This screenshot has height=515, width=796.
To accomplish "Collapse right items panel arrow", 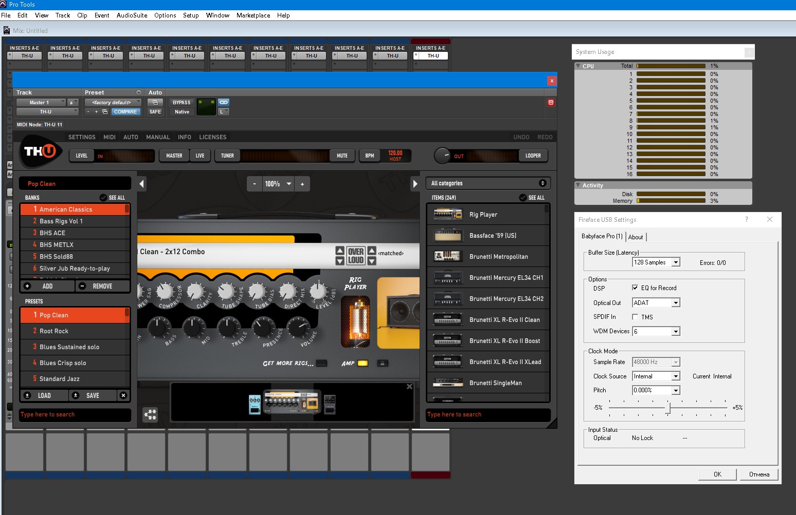I will click(415, 184).
